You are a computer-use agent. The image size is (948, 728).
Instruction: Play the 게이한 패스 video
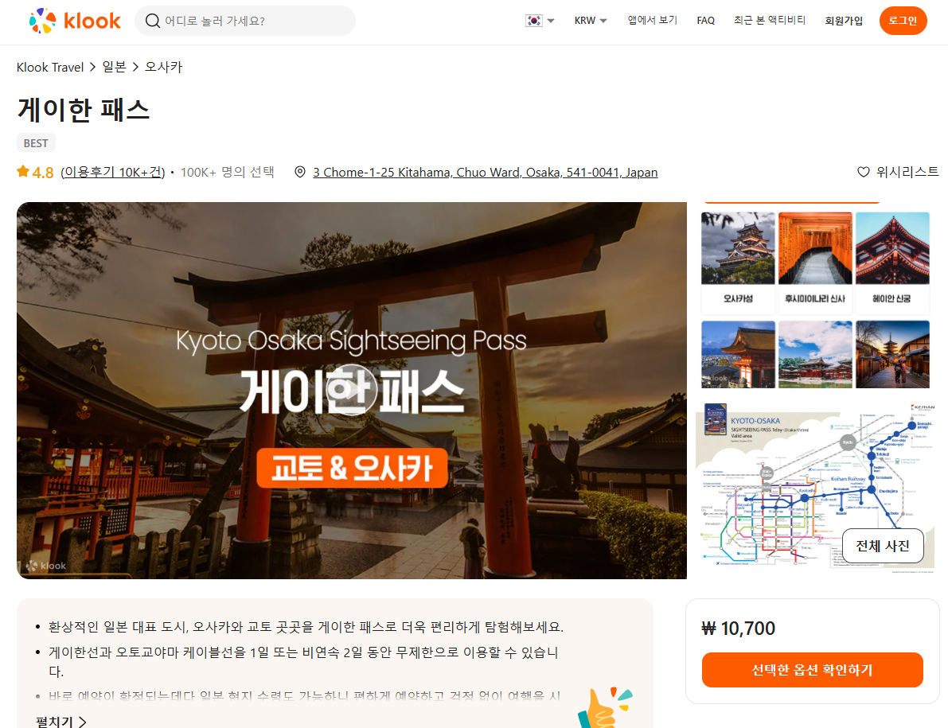(x=352, y=390)
